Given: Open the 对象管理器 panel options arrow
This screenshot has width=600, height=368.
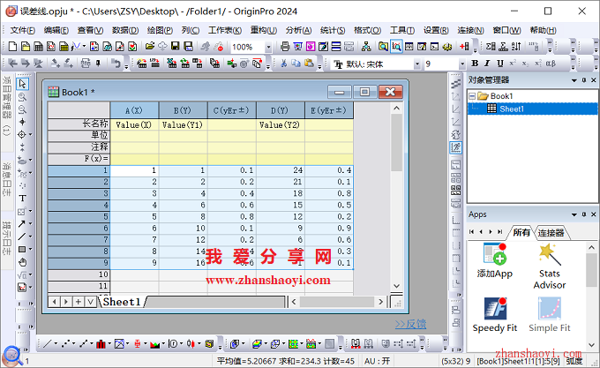Looking at the screenshot, I should tap(574, 80).
